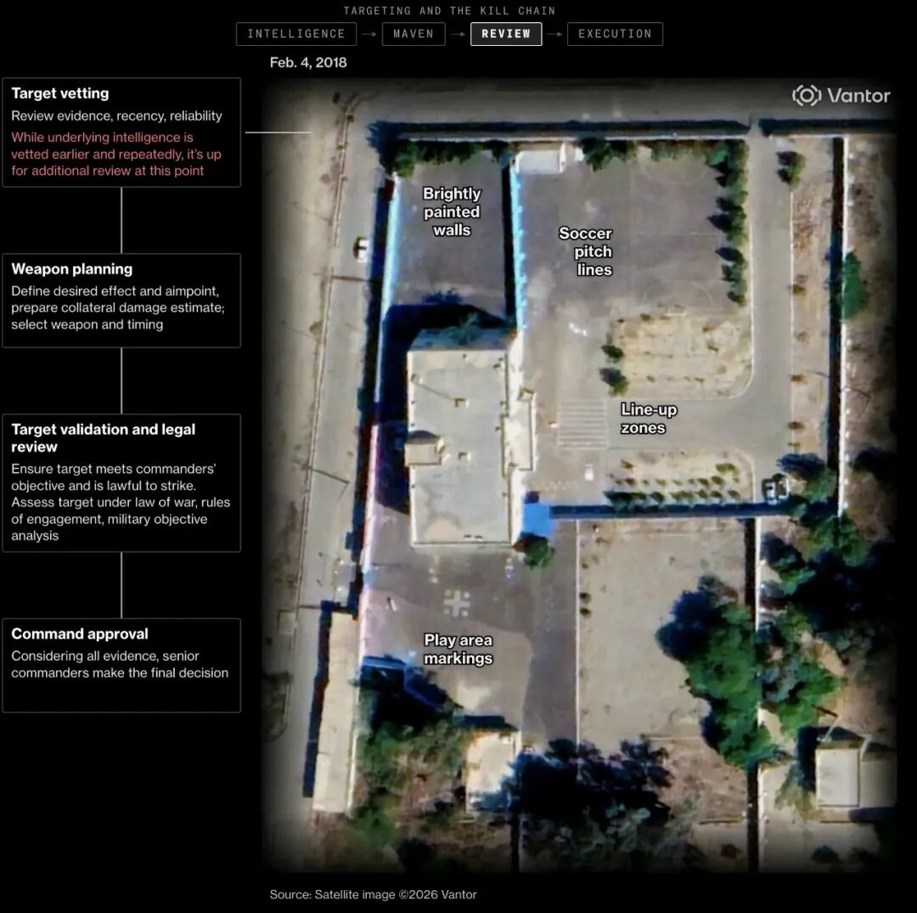The height and width of the screenshot is (913, 917).
Task: Switch to the MAVEN stage tab
Action: tap(413, 34)
